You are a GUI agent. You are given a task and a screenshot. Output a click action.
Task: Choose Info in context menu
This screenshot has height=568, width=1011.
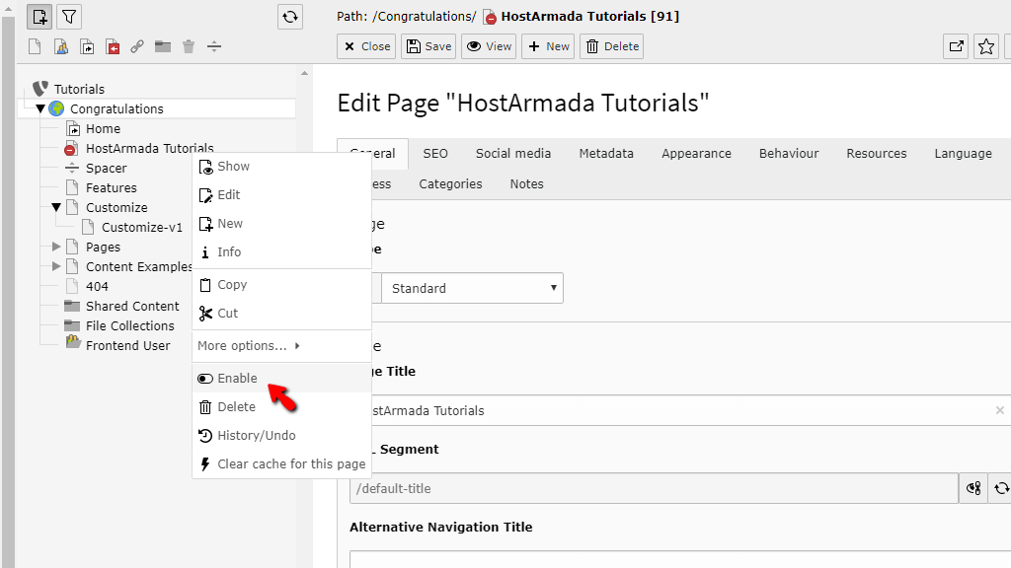pyautogui.click(x=281, y=251)
